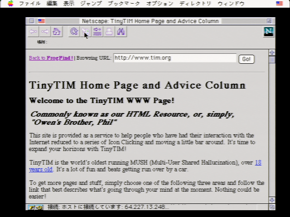Click the window close box in title bar
Viewport: 290px width, 217px height.
click(31, 21)
